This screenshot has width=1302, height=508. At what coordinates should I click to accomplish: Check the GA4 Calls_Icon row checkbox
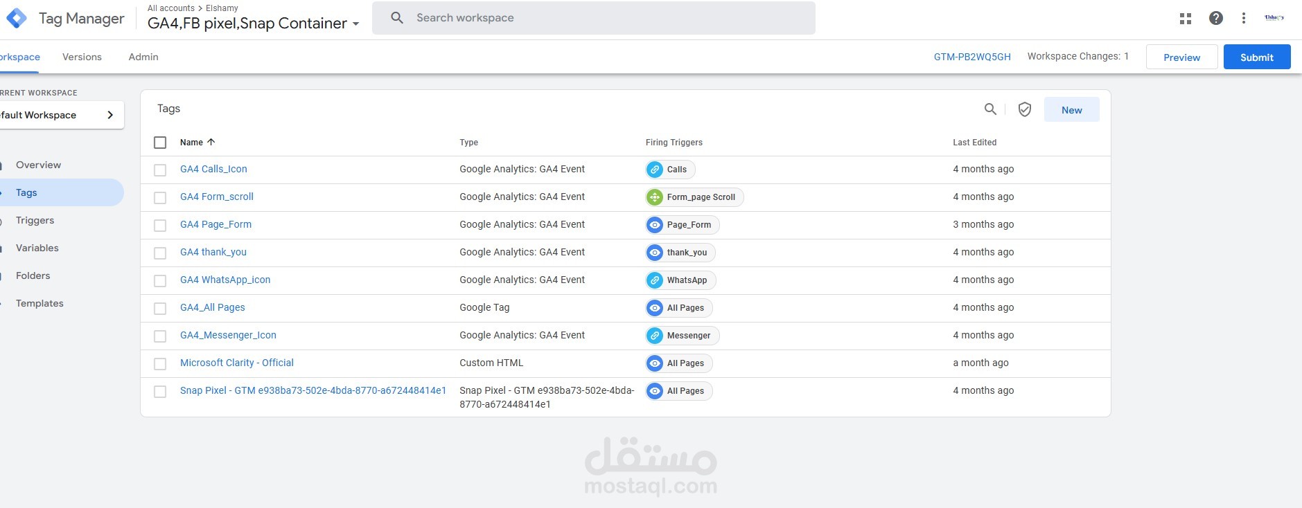[160, 170]
